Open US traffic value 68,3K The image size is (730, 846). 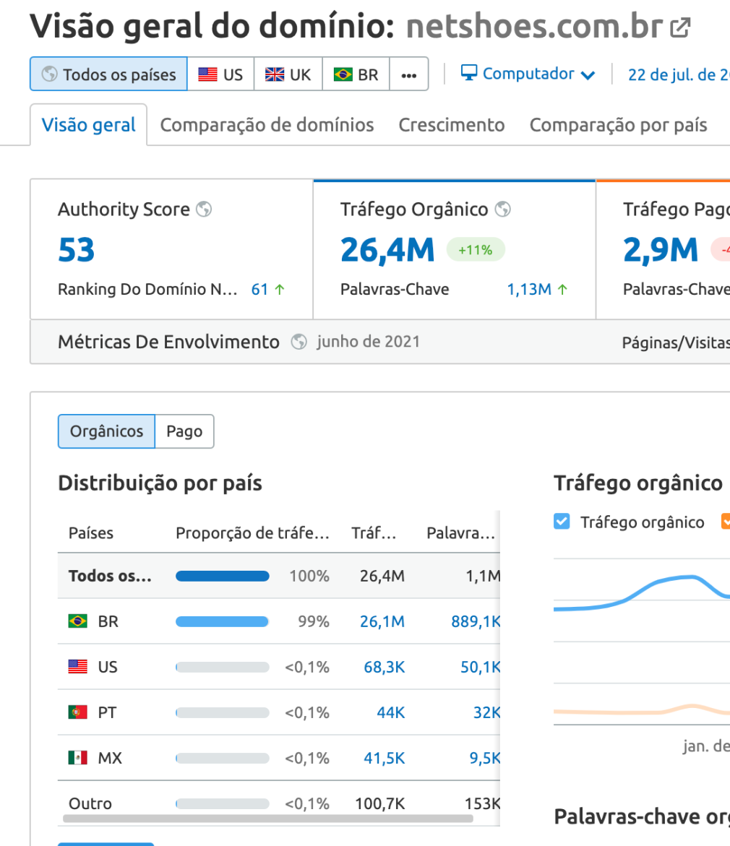[384, 667]
